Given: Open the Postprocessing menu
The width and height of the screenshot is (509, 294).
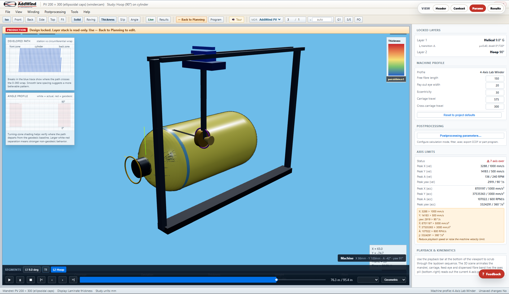Looking at the screenshot, I should 55,12.
